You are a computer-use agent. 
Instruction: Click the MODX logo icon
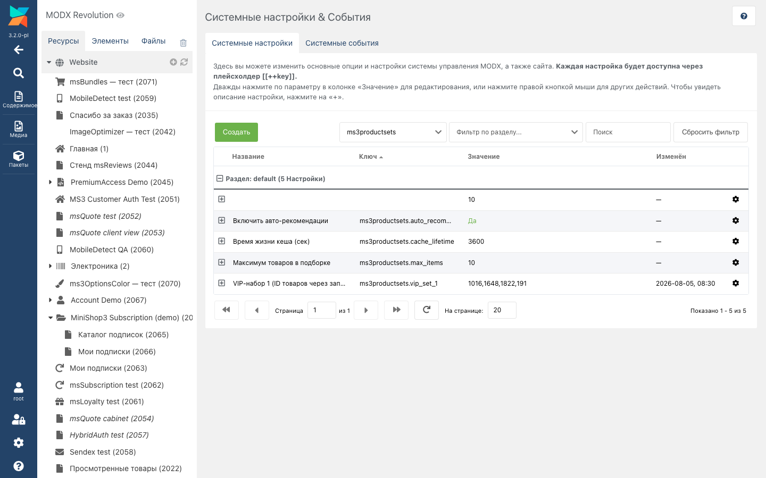coord(19,16)
